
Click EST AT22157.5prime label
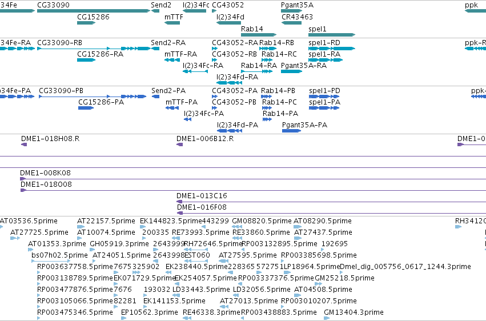[106, 221]
